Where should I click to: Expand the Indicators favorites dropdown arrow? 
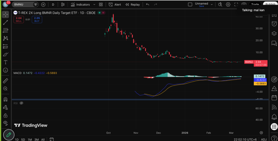tap(94, 5)
